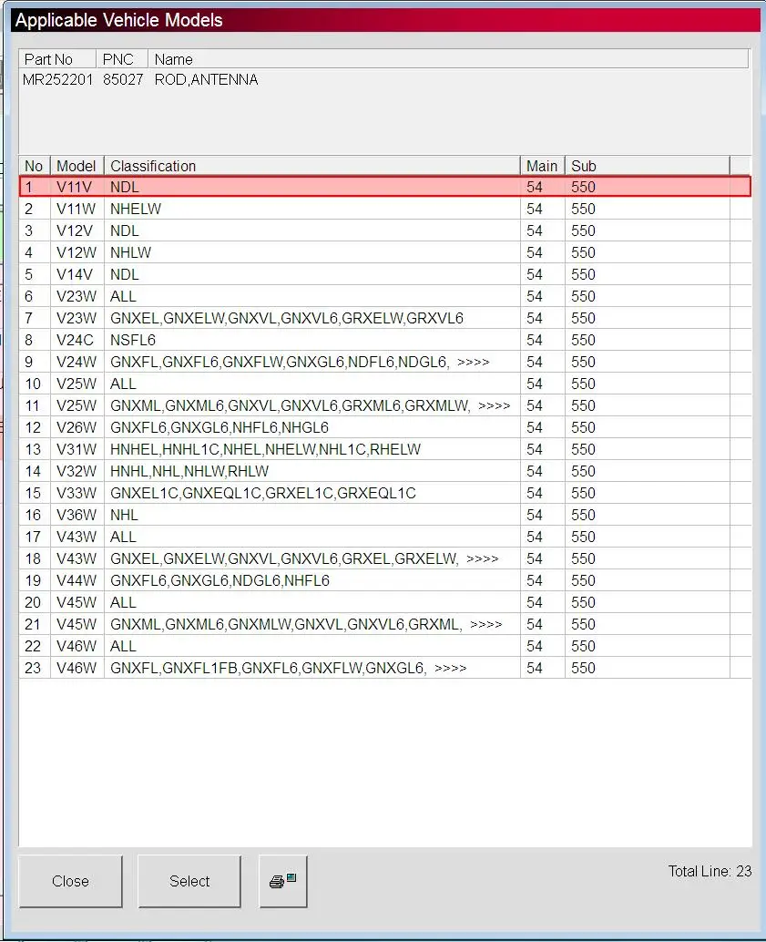Select the V24W row 9
Image resolution: width=766 pixels, height=942 pixels.
(385, 362)
